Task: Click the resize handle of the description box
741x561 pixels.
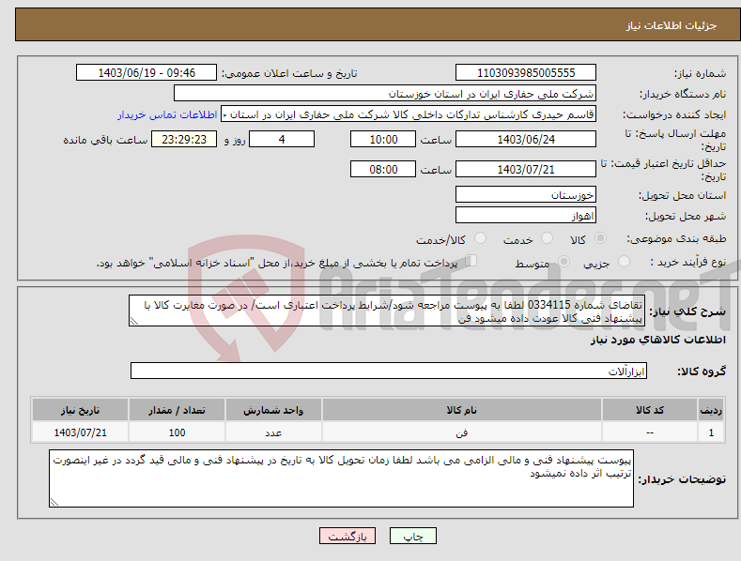Action: [134, 321]
